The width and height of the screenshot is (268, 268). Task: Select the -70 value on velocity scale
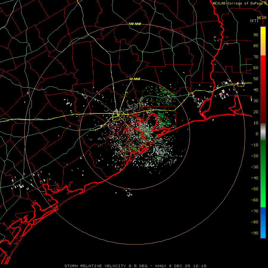(255, 211)
